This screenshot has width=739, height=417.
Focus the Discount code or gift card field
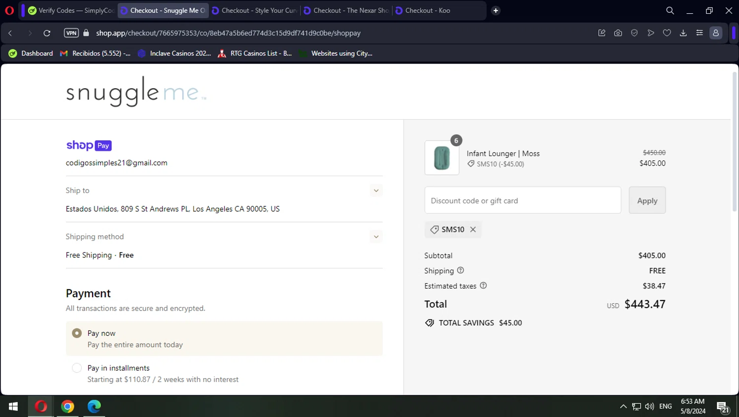click(523, 200)
